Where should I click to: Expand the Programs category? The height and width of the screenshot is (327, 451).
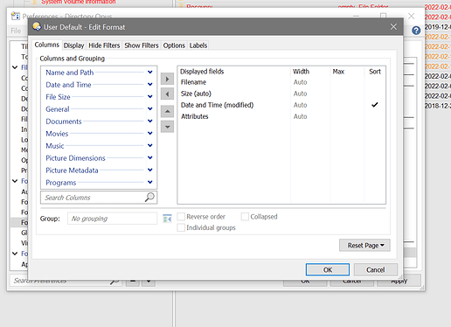150,182
